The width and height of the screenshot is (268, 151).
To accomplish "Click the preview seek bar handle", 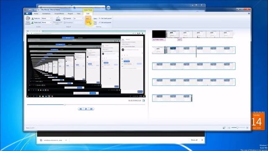I will coord(64,104).
